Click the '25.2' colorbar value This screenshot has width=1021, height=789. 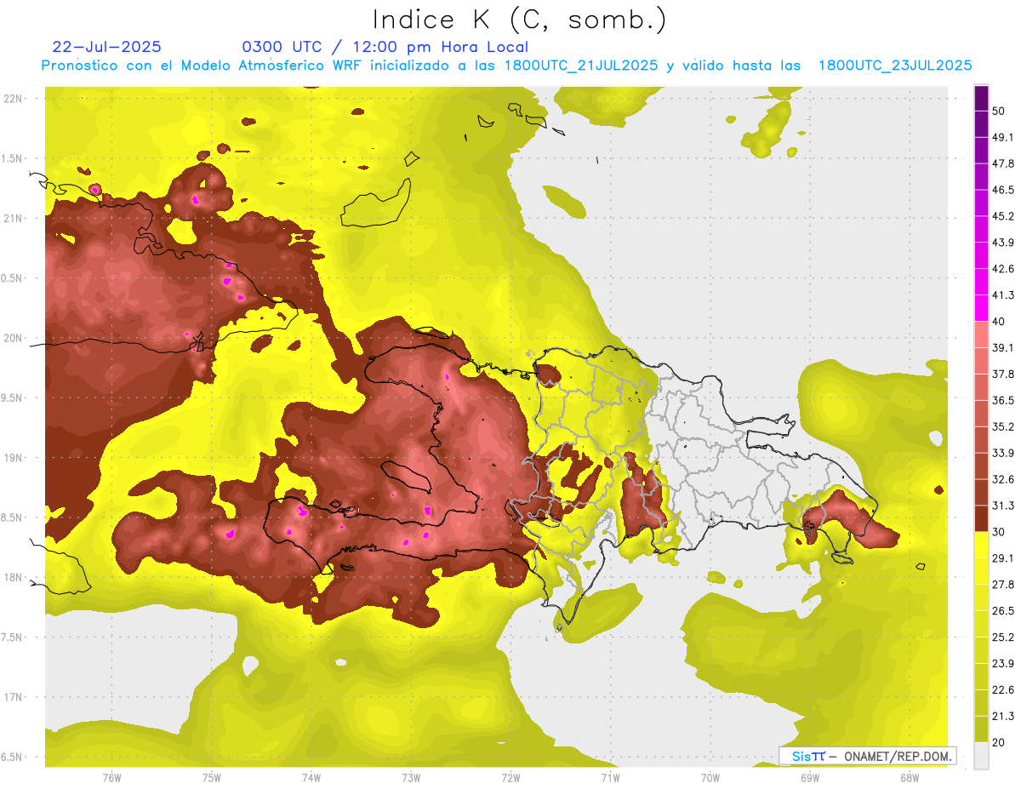[x=1003, y=637]
